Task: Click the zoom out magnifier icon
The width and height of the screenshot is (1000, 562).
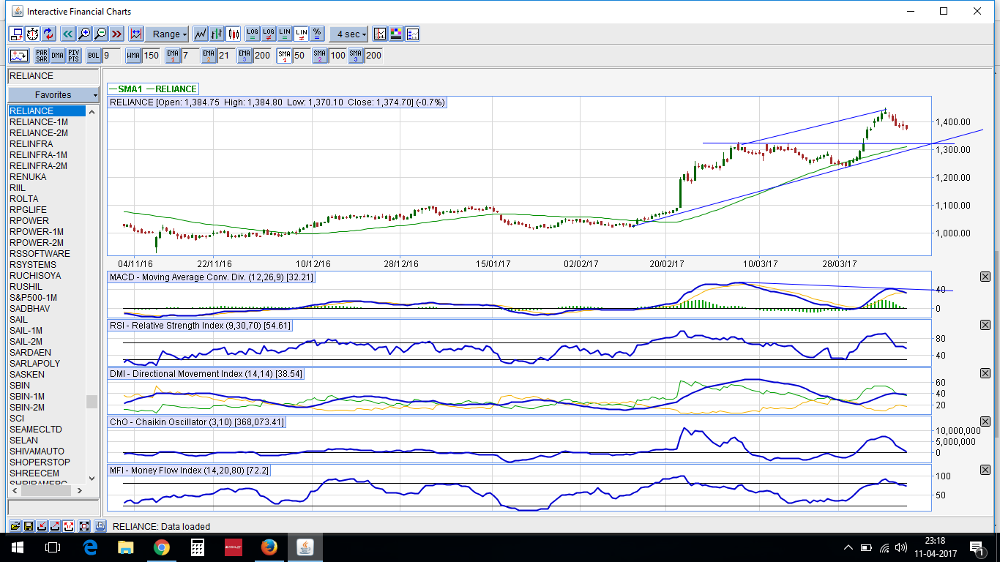Action: [x=100, y=34]
